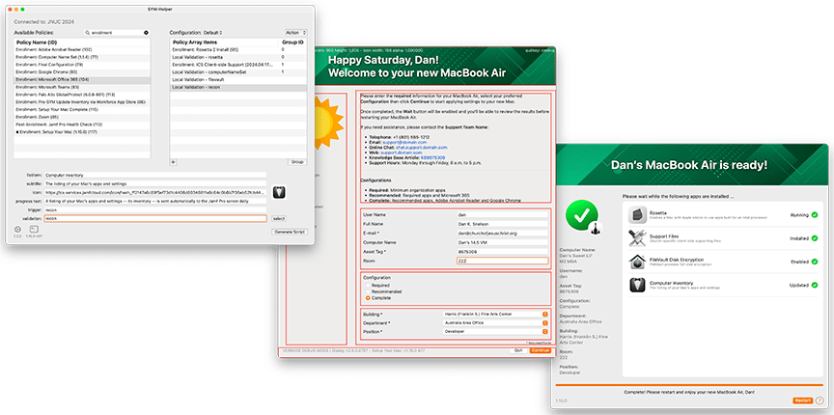Click the progress text field in SYM-Helper
This screenshot has width=834, height=415.
tap(155, 201)
